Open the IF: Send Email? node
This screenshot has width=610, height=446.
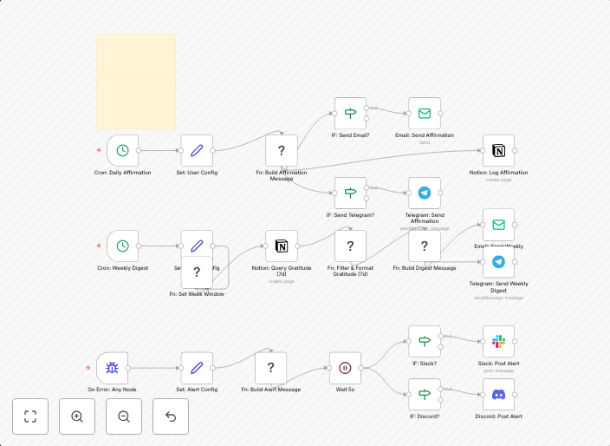[350, 114]
